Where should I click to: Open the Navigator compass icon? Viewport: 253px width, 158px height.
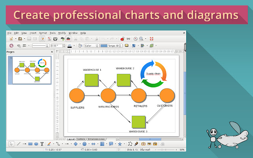click(x=136, y=39)
